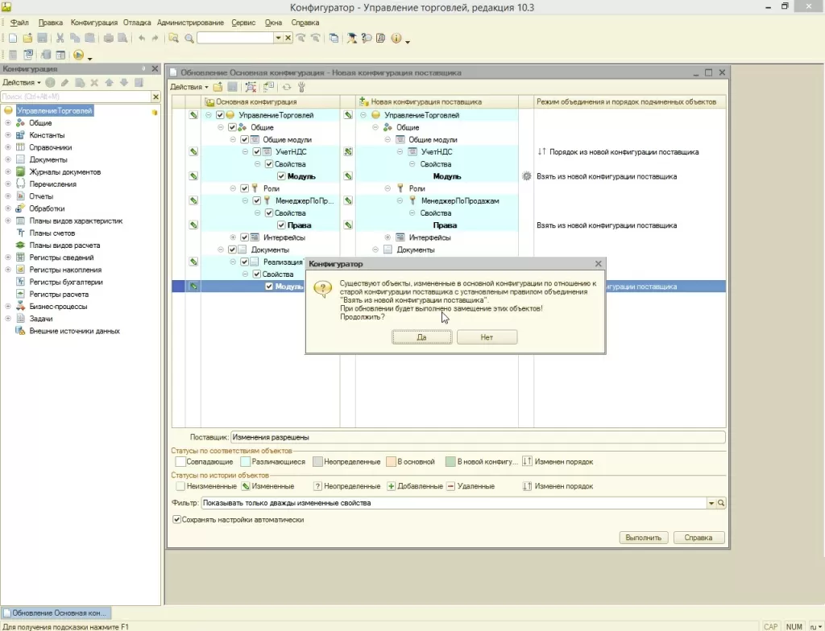Click the New document icon in main toolbar
The image size is (825, 631).
coord(13,38)
